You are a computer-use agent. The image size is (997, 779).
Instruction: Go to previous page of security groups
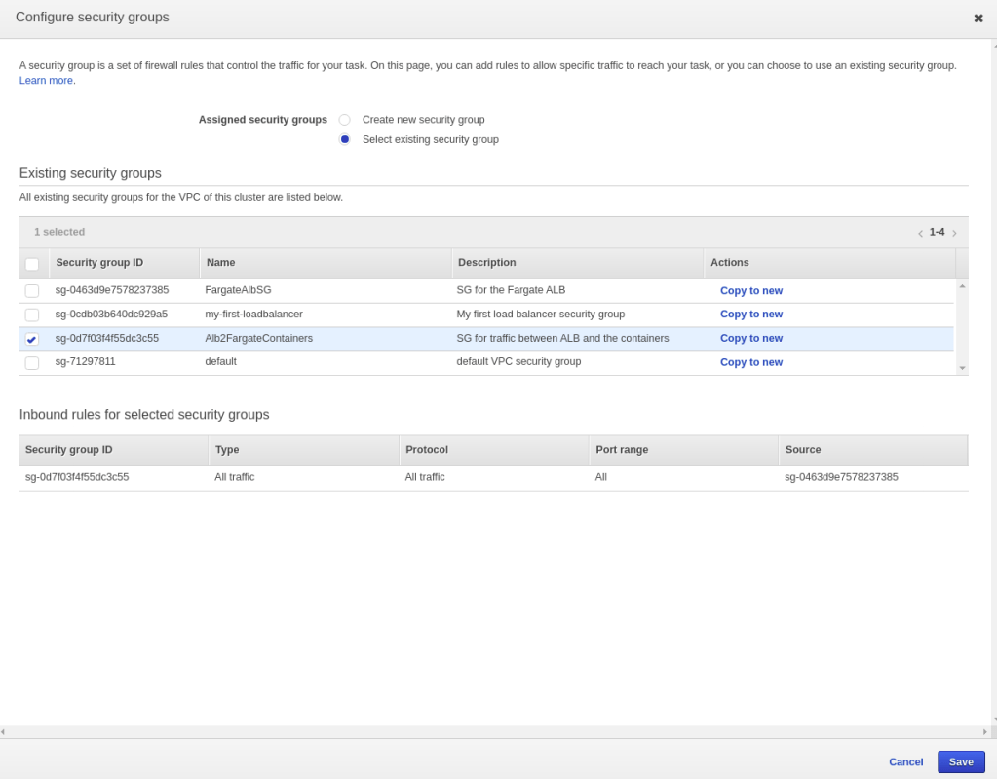coord(920,233)
